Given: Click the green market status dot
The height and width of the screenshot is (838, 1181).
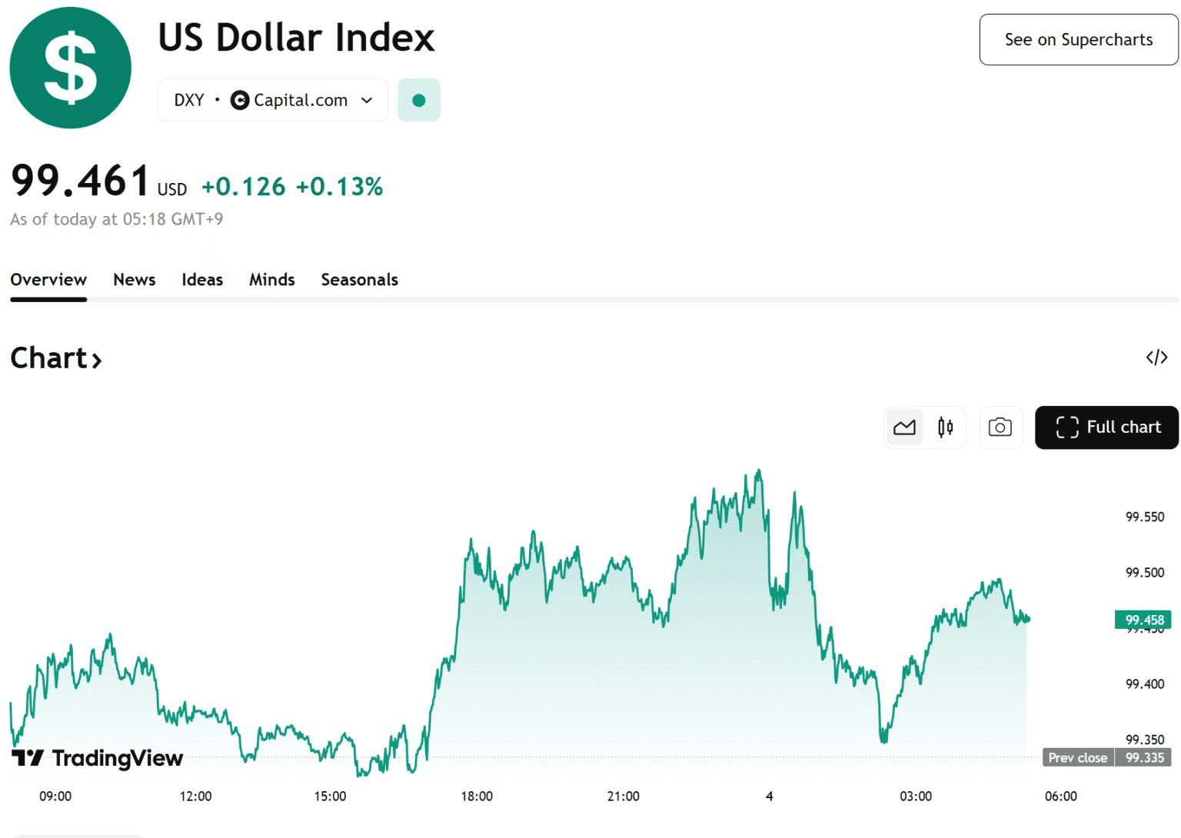Looking at the screenshot, I should (x=419, y=101).
